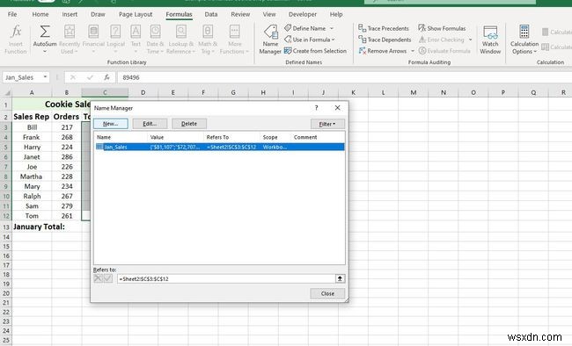The image size is (572, 346).
Task: Open the Watch Window
Action: point(490,40)
